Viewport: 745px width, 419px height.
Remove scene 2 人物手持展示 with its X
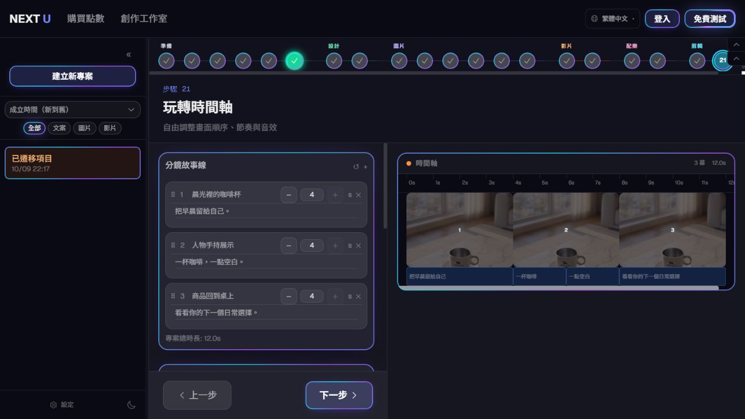click(359, 246)
